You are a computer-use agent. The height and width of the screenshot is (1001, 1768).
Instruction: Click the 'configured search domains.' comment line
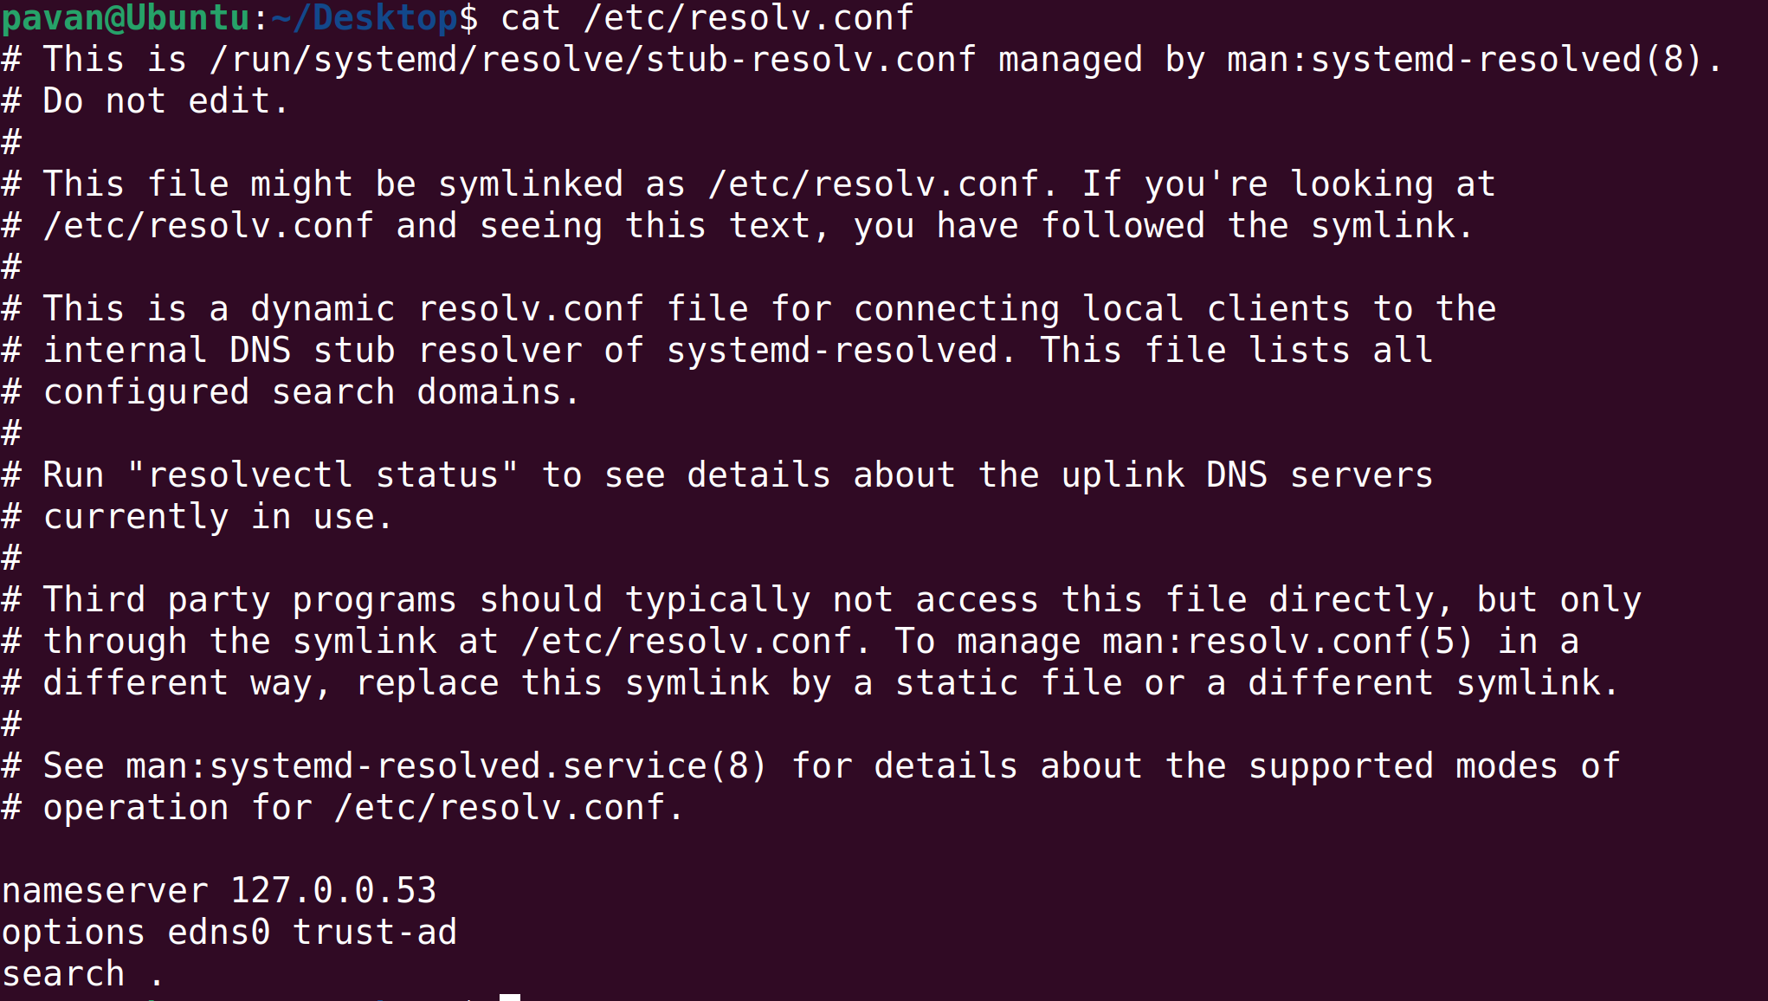point(311,392)
